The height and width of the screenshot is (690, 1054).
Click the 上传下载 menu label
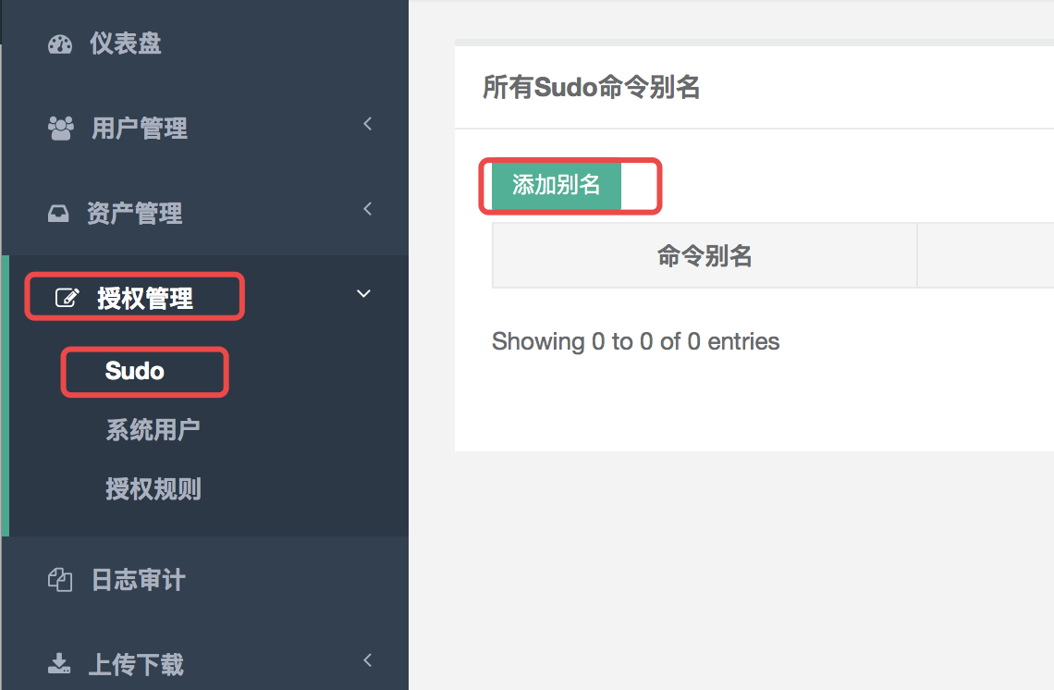click(135, 664)
